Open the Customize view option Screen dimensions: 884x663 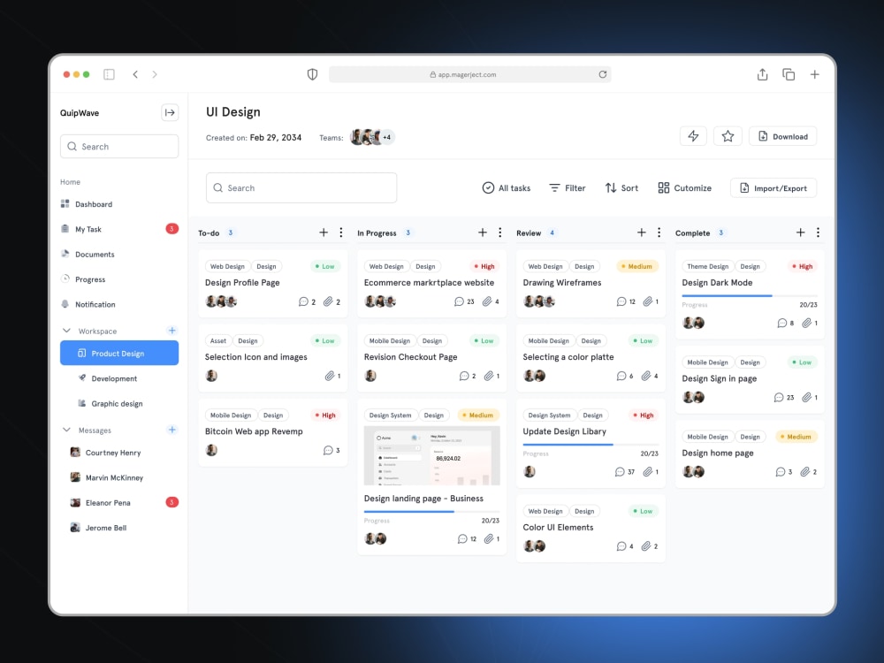point(684,187)
